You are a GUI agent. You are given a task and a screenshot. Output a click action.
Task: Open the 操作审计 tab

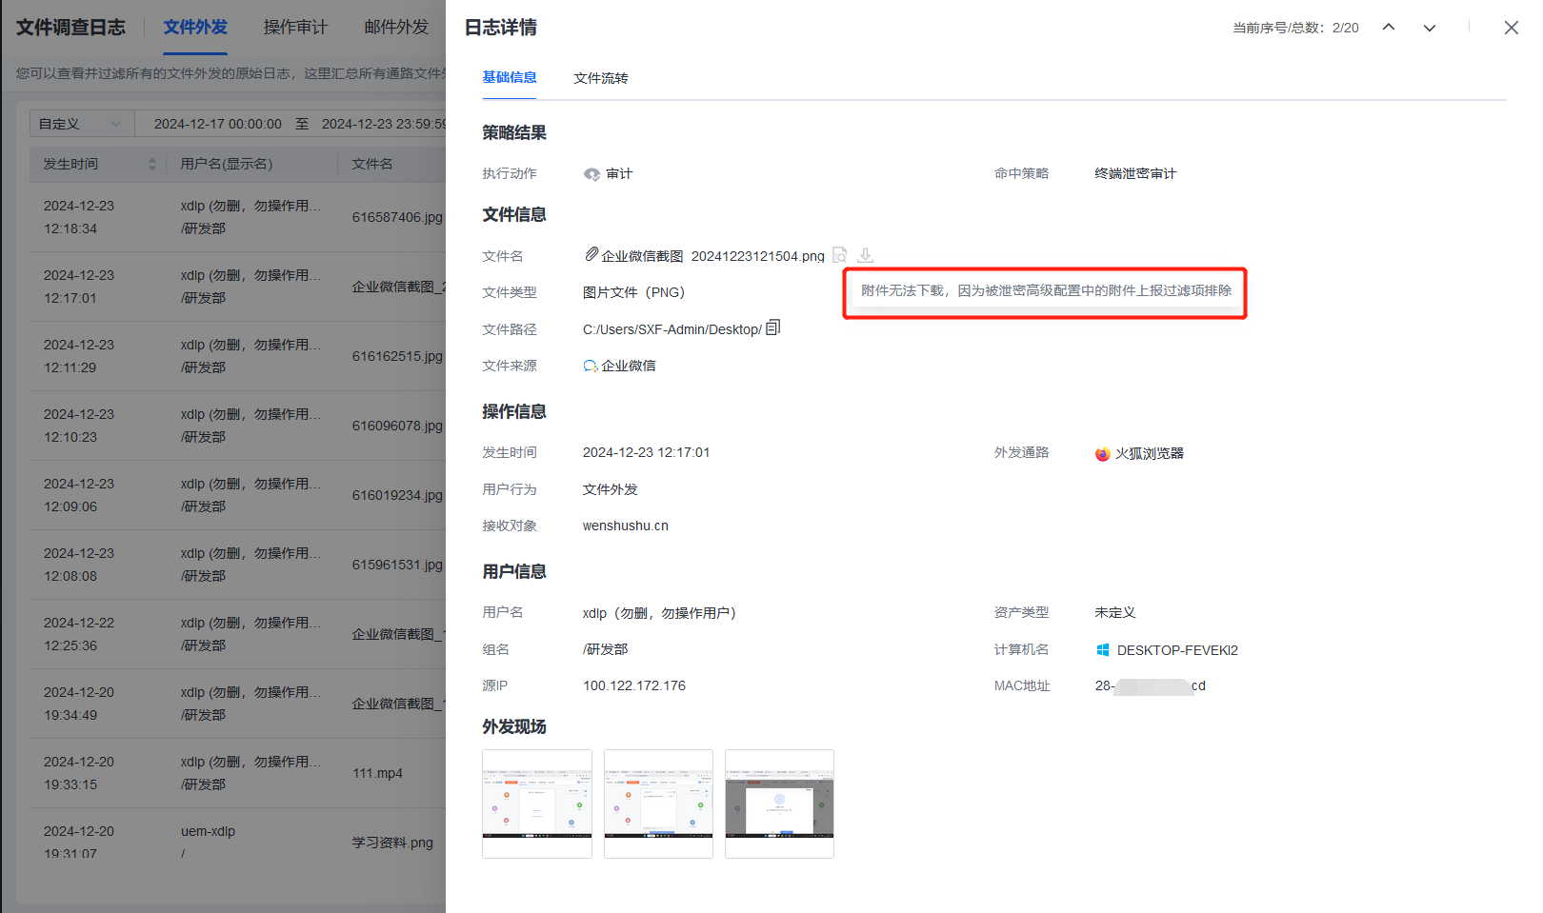tap(295, 28)
